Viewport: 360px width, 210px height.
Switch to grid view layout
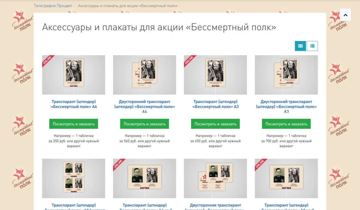pyautogui.click(x=300, y=46)
